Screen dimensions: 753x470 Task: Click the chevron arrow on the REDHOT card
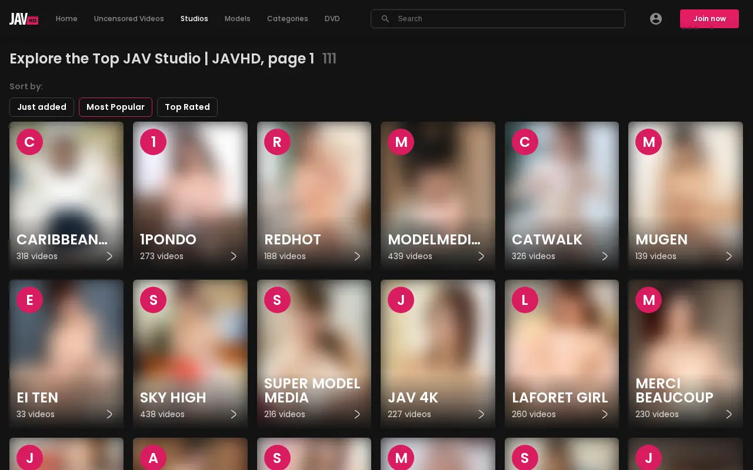click(357, 256)
